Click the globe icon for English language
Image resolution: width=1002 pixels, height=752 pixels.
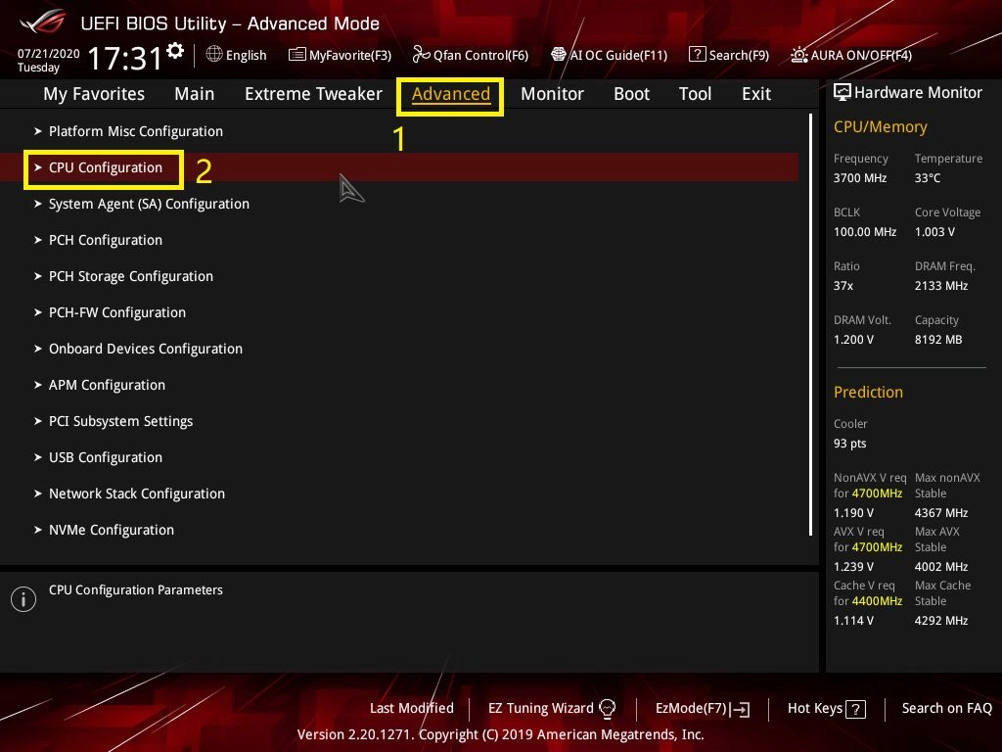pos(214,55)
